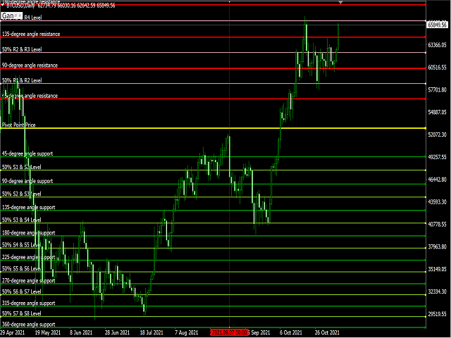The height and width of the screenshot is (338, 451).
Task: Click 52072.30 on the price axis
Action: click(438, 134)
